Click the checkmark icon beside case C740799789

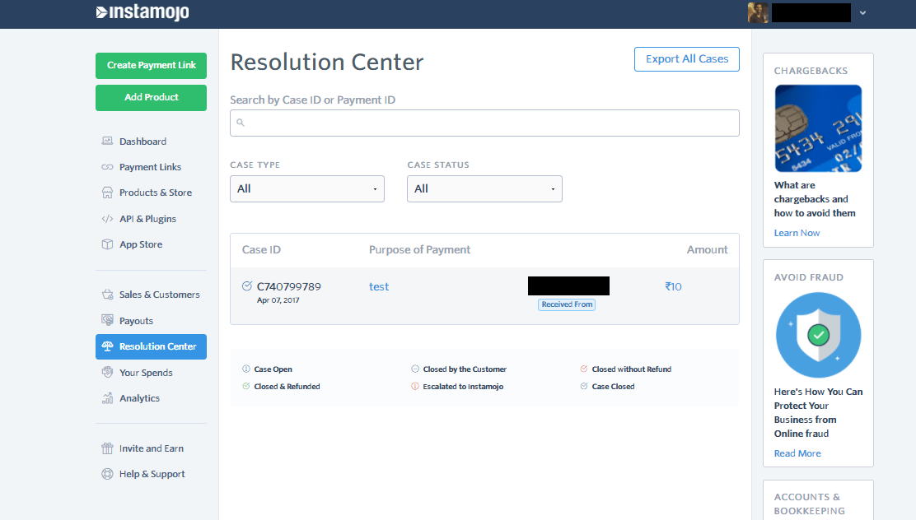(x=246, y=285)
